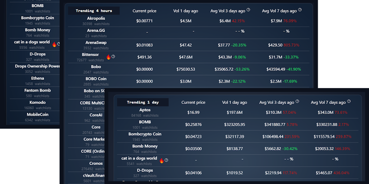The height and width of the screenshot is (184, 369).
Task: Click the Current price header in the Trending 1 day table
Action: (194, 102)
